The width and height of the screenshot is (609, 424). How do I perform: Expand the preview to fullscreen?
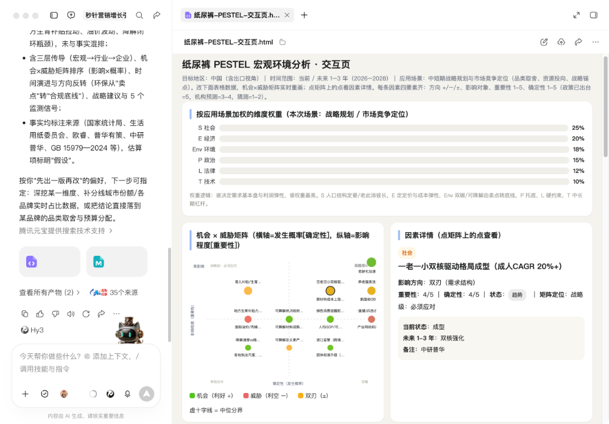point(576,15)
